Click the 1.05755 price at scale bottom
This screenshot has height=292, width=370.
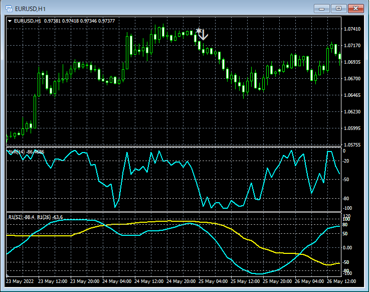click(x=353, y=145)
